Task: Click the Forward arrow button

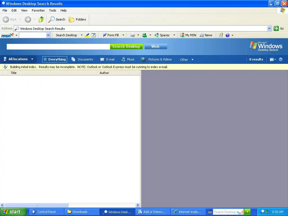Action: click(28, 19)
